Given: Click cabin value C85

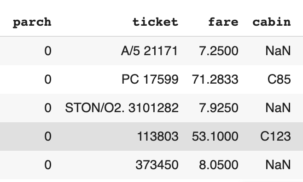Looking at the screenshot, I should 279,80.
